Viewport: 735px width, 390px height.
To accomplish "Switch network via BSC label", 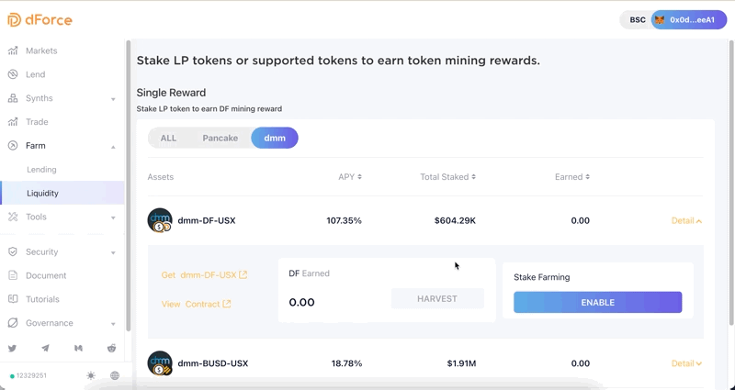I will pyautogui.click(x=638, y=20).
